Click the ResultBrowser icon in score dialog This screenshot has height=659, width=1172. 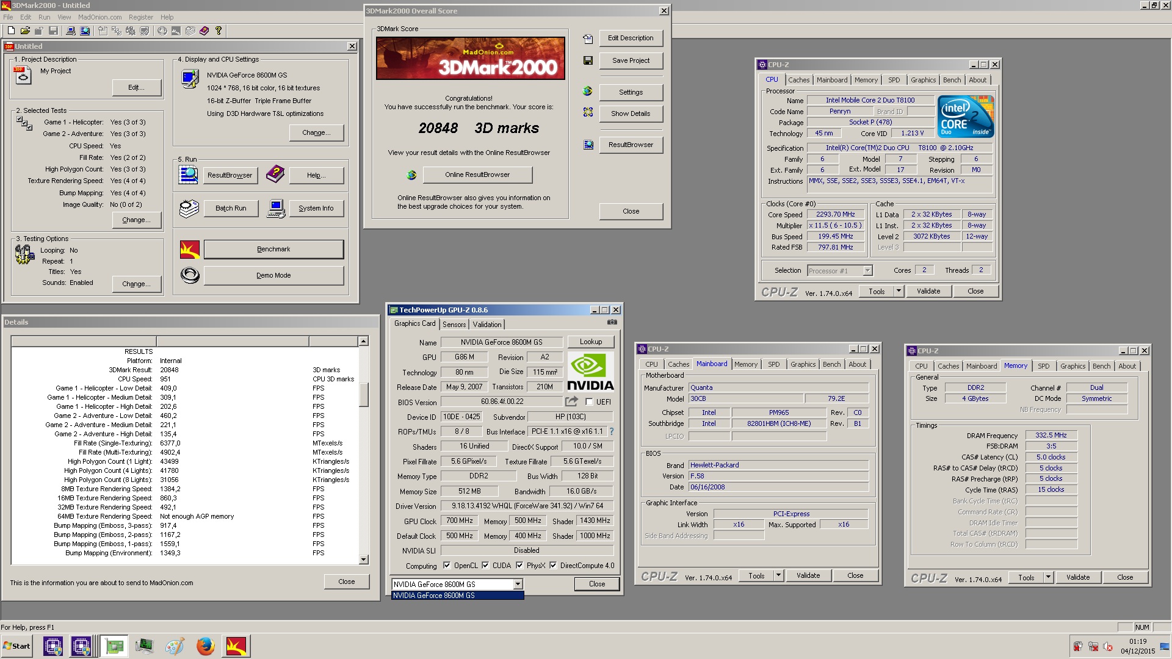point(588,145)
